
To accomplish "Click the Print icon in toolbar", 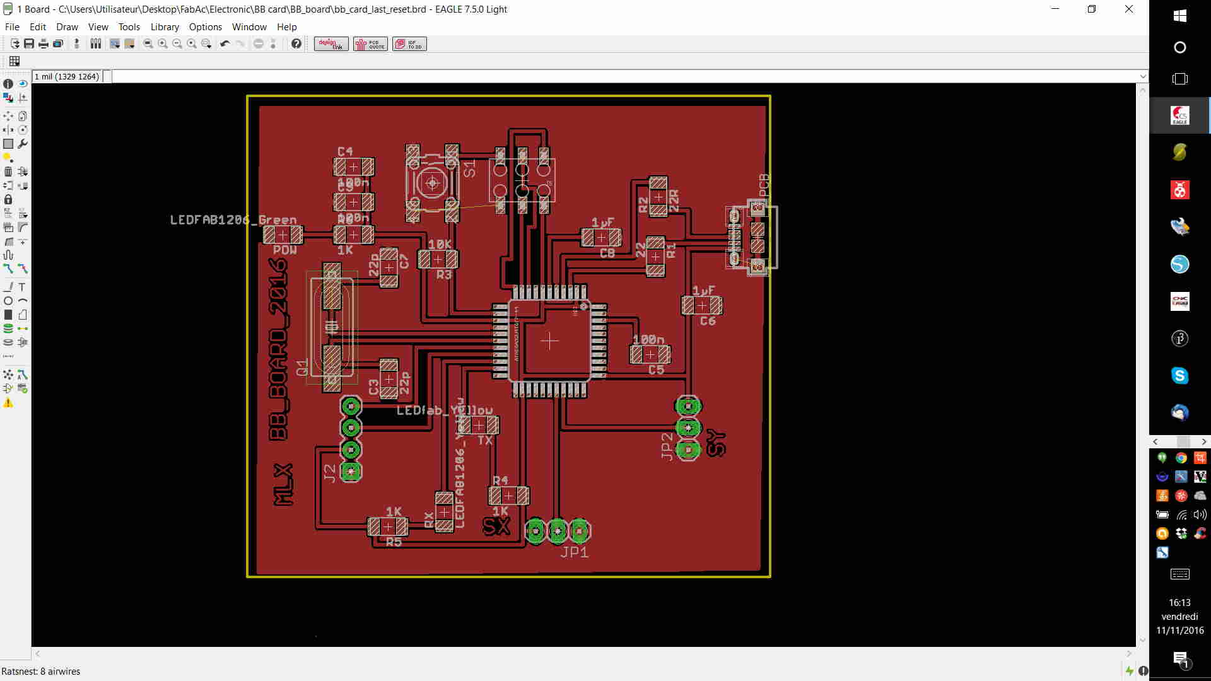I will [x=44, y=44].
